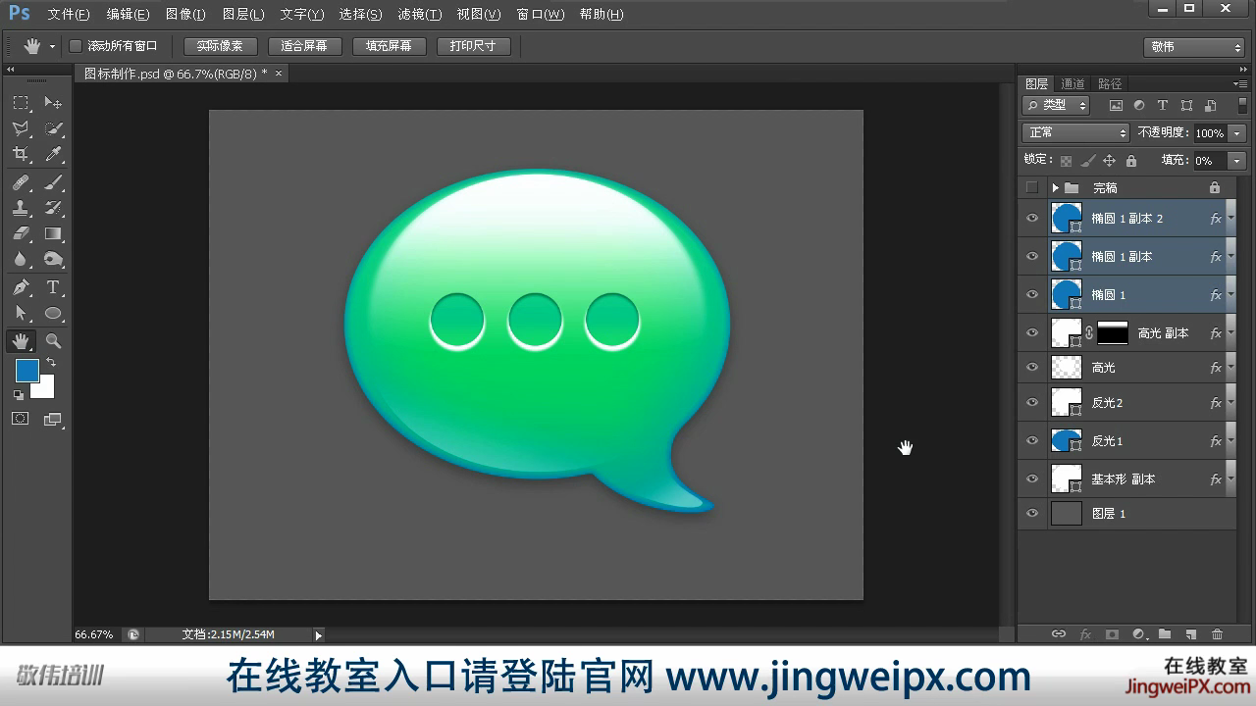Select the Brush tool
This screenshot has width=1256, height=706.
coord(53,182)
